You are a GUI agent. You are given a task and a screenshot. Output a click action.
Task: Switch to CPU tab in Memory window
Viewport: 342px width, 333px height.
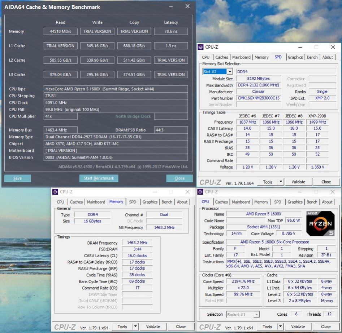point(60,202)
